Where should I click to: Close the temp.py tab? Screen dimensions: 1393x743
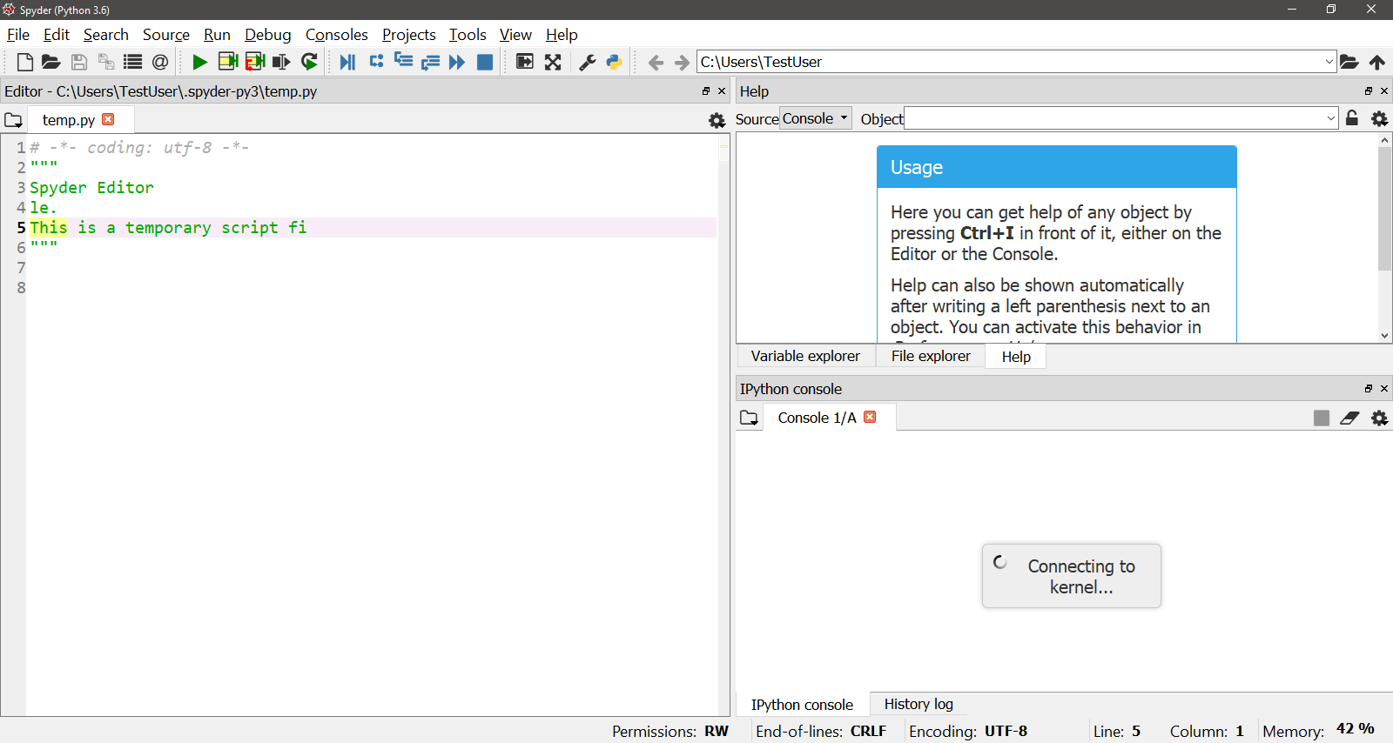108,119
